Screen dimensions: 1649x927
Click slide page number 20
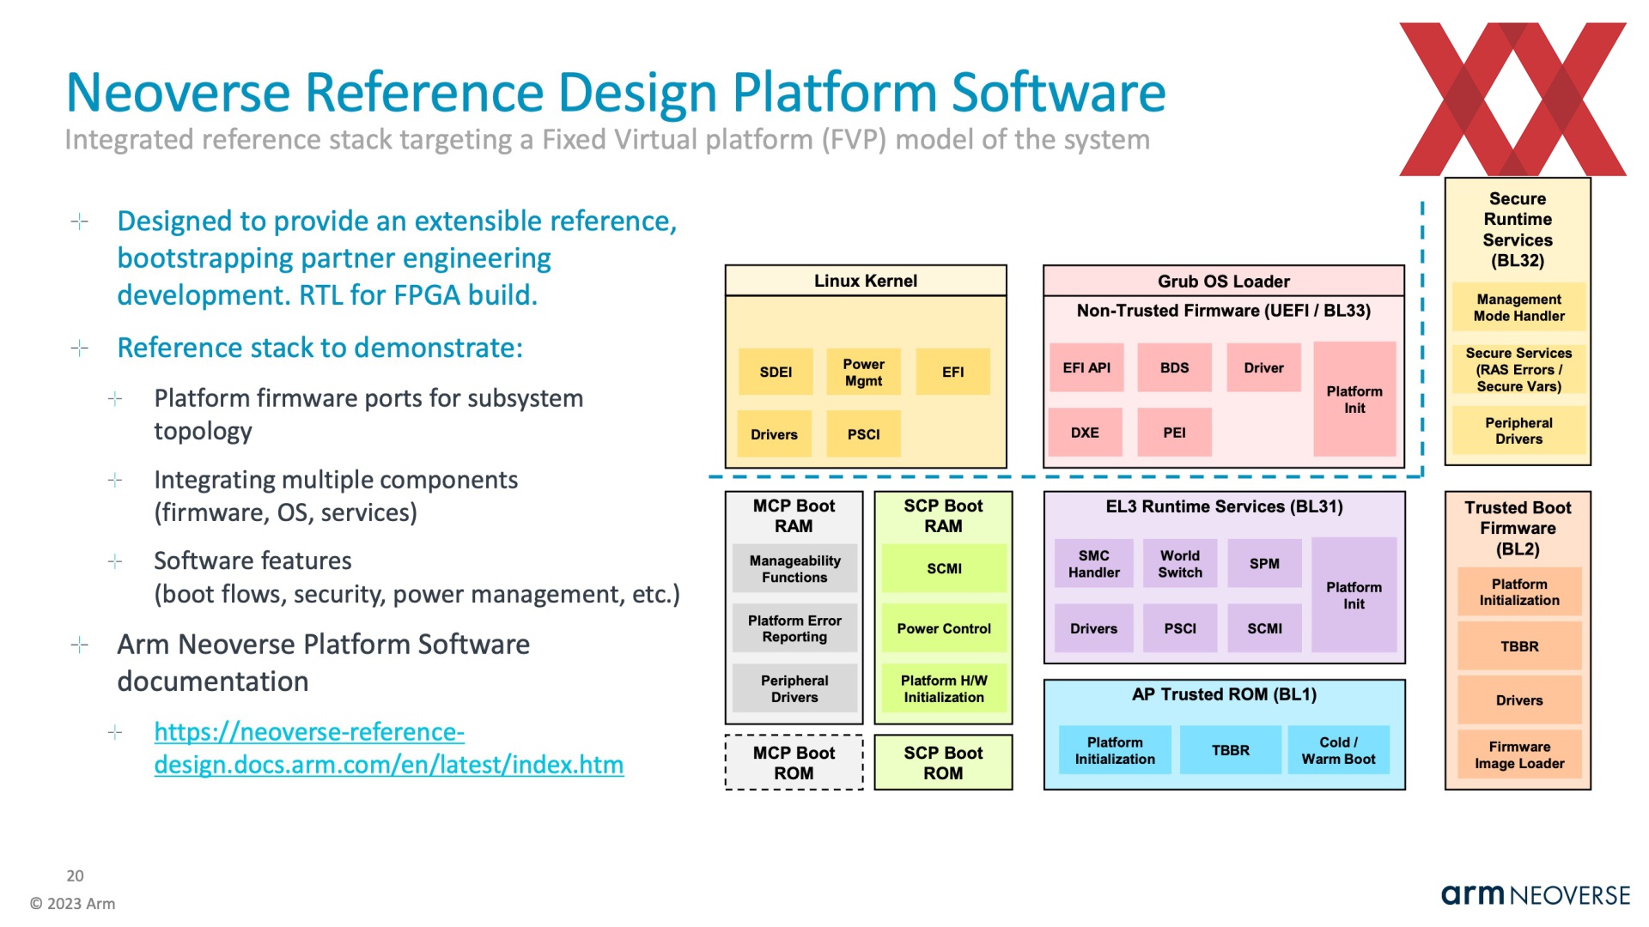pos(76,875)
